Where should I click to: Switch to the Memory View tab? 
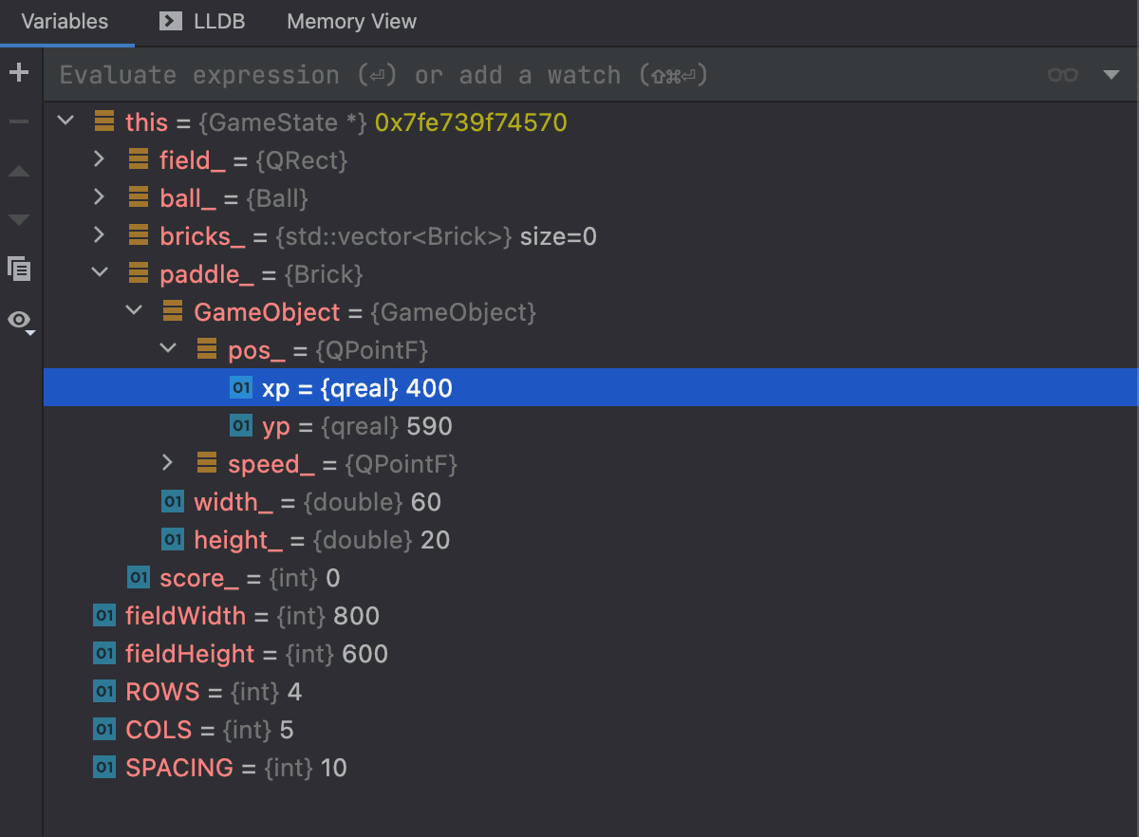(351, 22)
